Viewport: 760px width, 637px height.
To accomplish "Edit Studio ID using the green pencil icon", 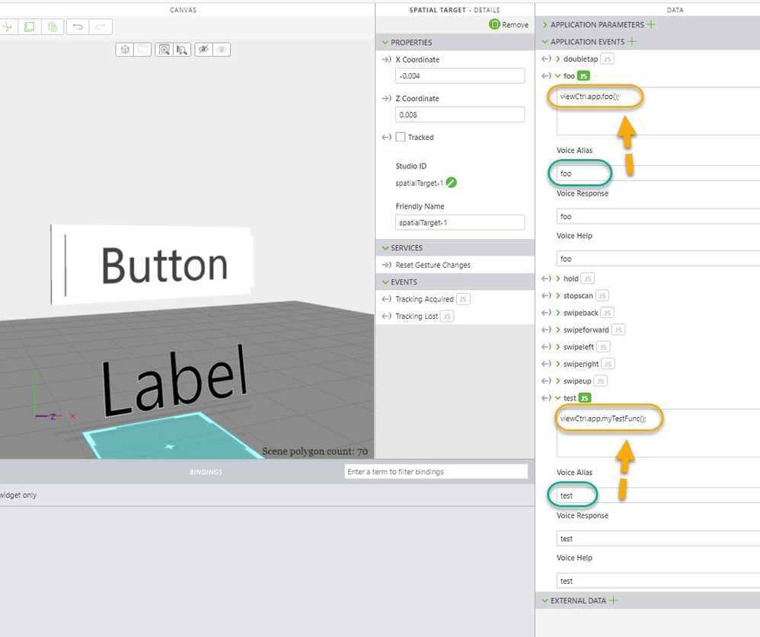I will pos(452,182).
